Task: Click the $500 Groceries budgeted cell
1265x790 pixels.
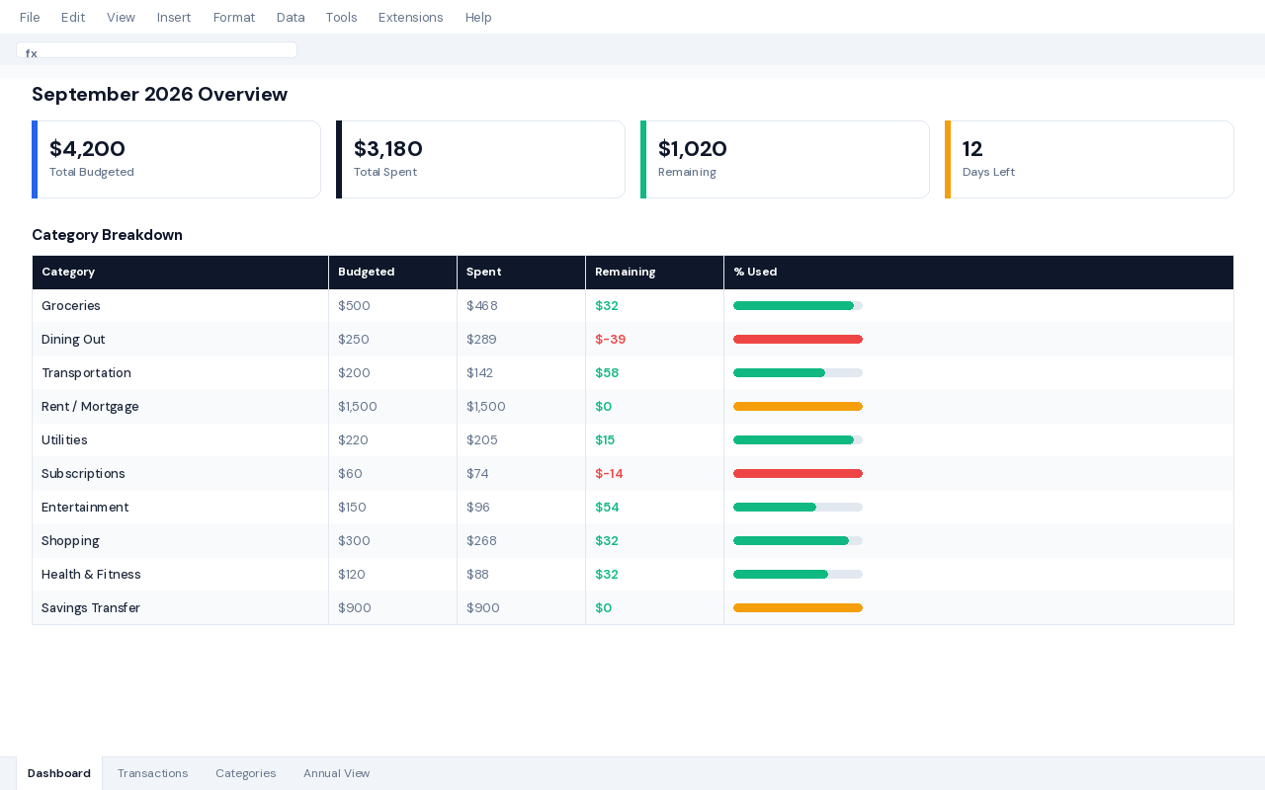Action: click(x=392, y=306)
